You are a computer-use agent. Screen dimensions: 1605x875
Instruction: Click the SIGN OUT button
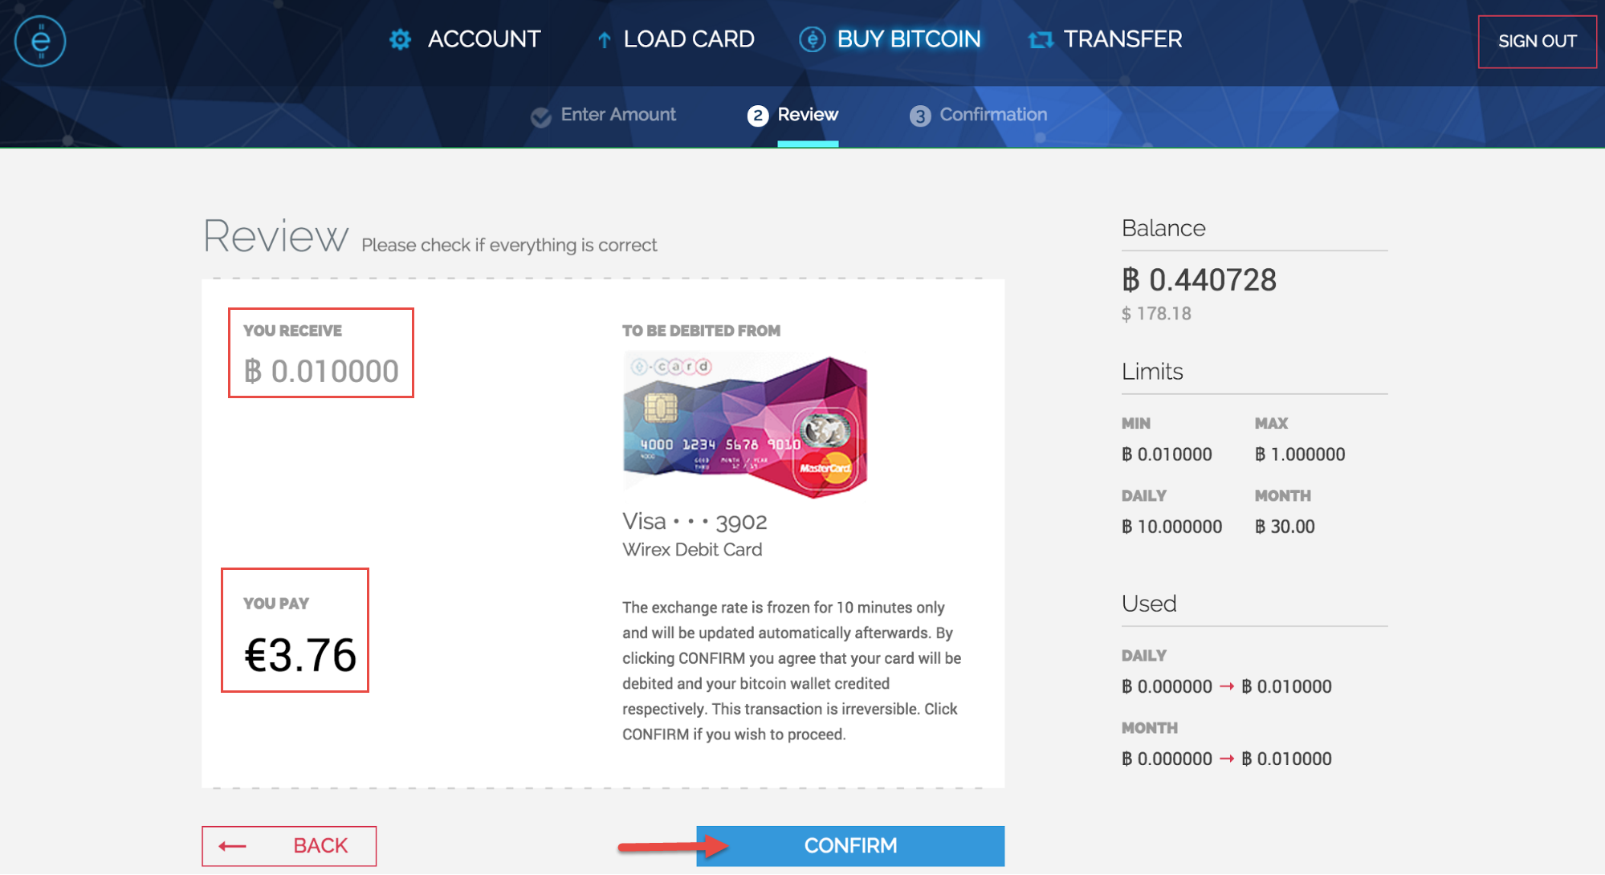(1537, 42)
